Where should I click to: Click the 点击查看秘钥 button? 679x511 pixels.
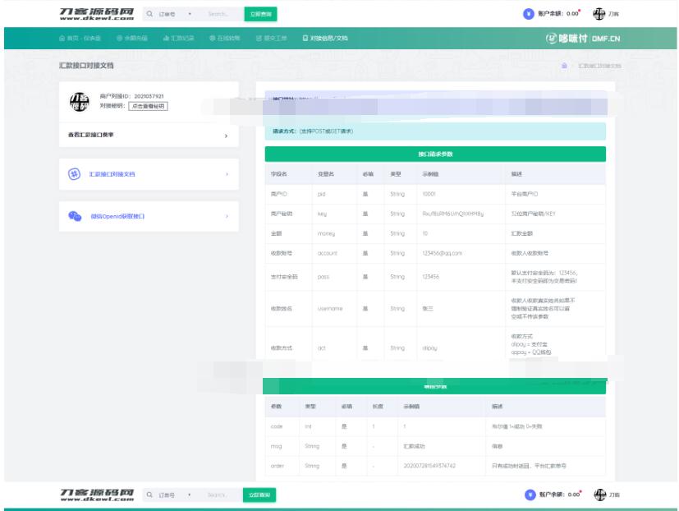coord(147,106)
